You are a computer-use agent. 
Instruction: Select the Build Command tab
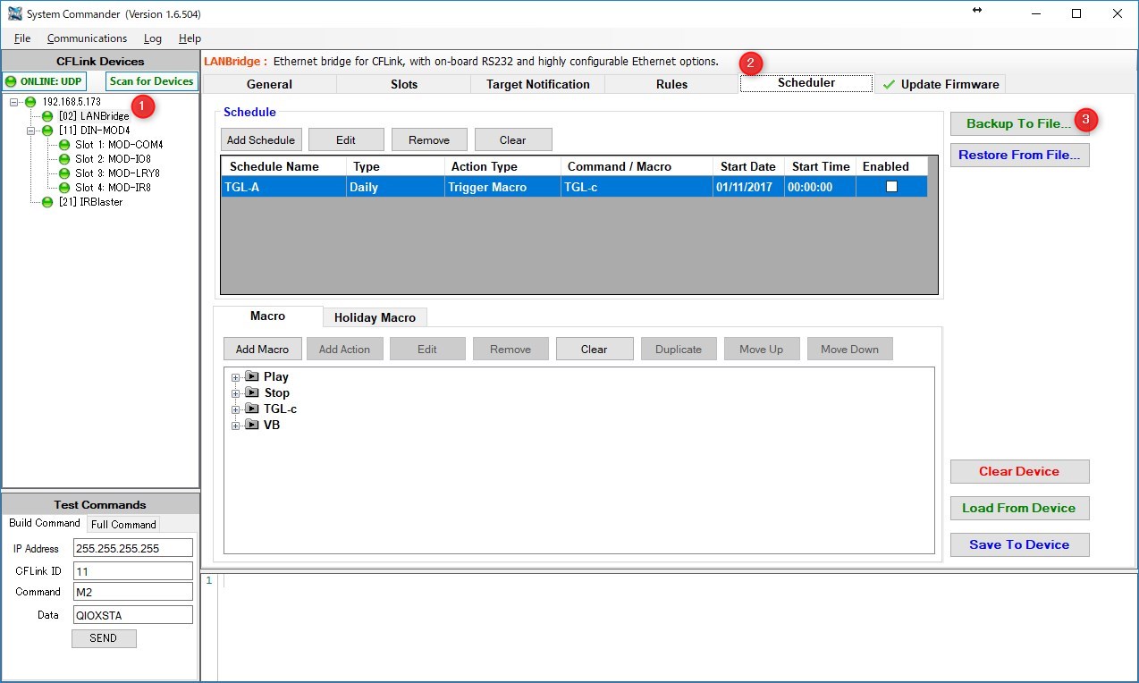45,523
